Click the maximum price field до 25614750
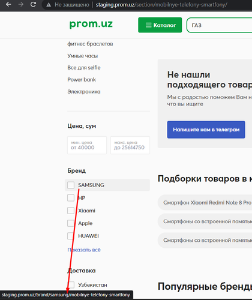 point(130,145)
